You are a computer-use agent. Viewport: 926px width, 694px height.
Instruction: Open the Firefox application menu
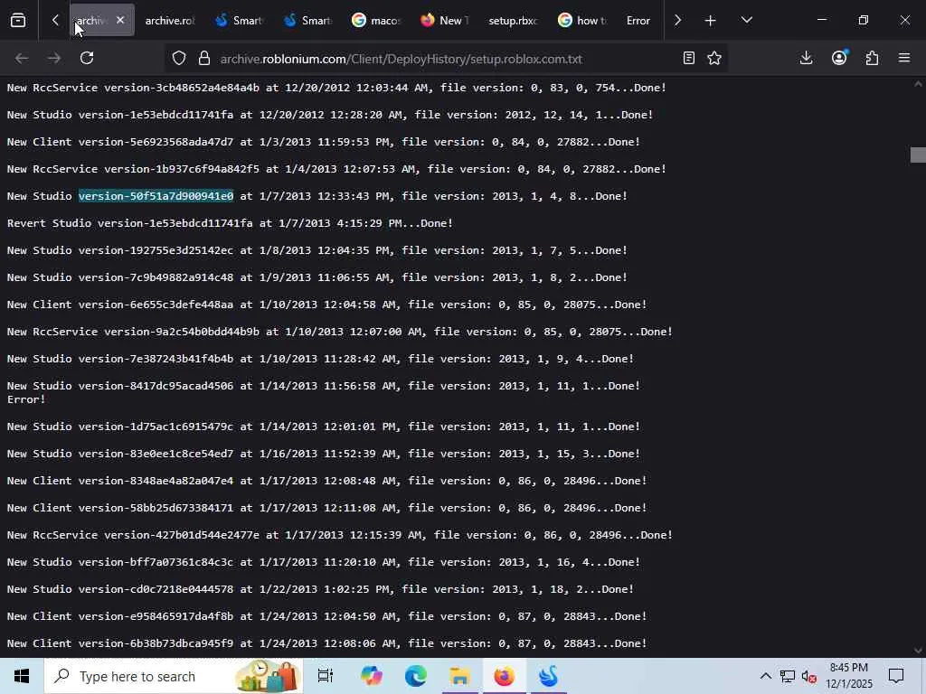tap(904, 58)
